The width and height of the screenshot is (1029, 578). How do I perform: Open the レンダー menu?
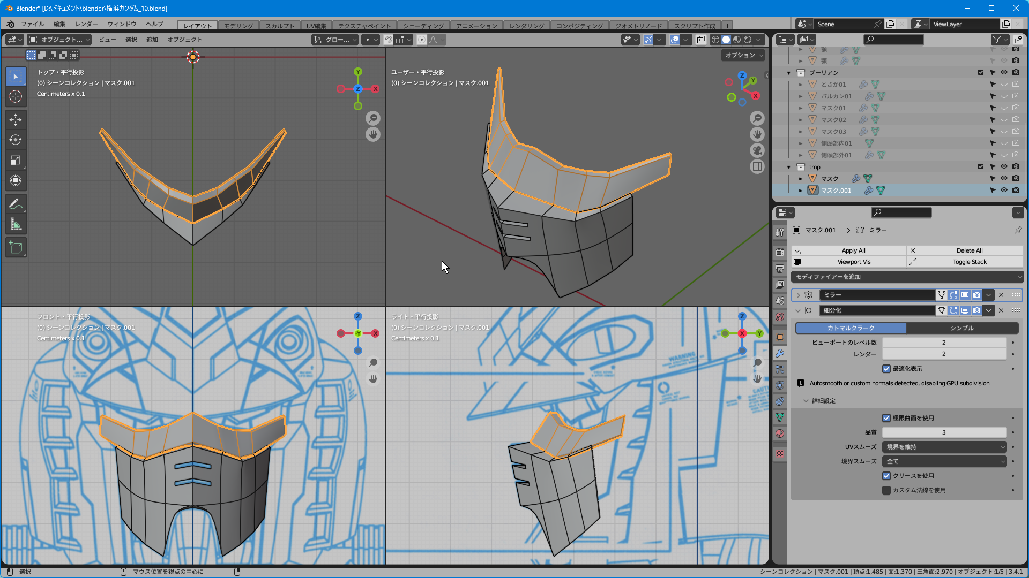(x=86, y=24)
